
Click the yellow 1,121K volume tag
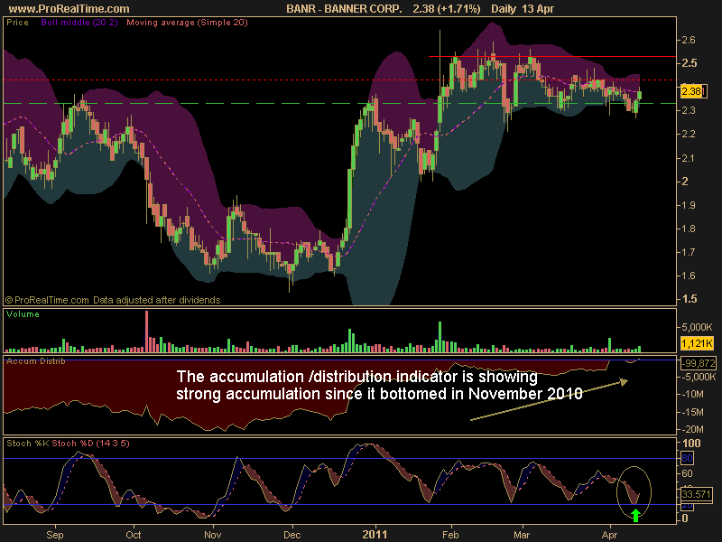[697, 343]
